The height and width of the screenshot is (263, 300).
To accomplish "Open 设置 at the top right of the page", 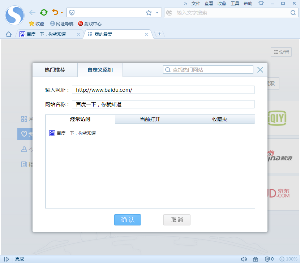I will click(x=281, y=52).
